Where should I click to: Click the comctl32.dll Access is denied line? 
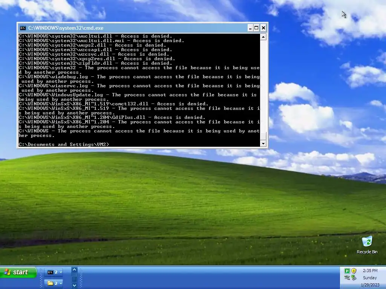[113, 104]
